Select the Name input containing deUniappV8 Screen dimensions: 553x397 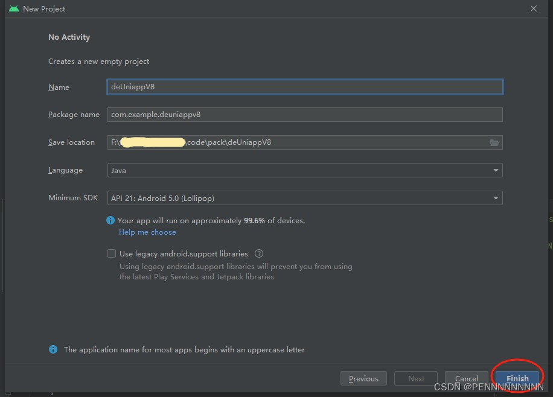(x=304, y=86)
